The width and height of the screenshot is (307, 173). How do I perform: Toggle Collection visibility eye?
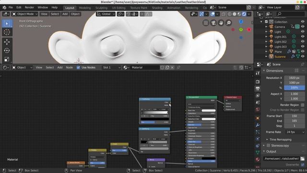[x=303, y=22]
